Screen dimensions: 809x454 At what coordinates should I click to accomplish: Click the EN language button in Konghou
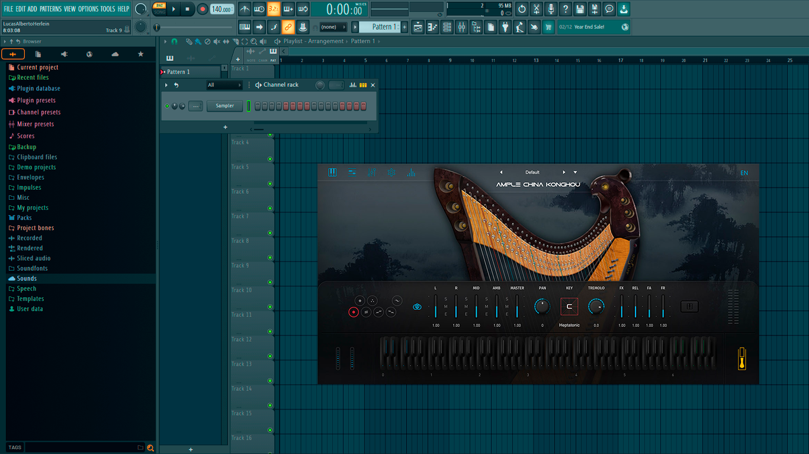(x=744, y=173)
